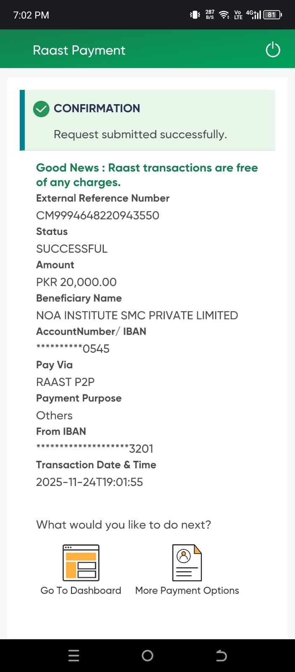Select More Payment Options text
This screenshot has height=672, width=295.
(x=187, y=591)
